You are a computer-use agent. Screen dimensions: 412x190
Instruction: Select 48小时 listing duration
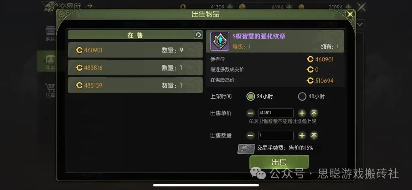[302, 96]
